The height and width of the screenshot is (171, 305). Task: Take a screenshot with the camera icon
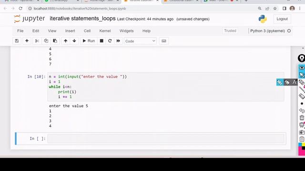302,132
